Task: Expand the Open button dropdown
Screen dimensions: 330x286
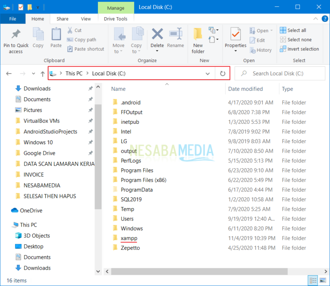Action: click(272, 31)
